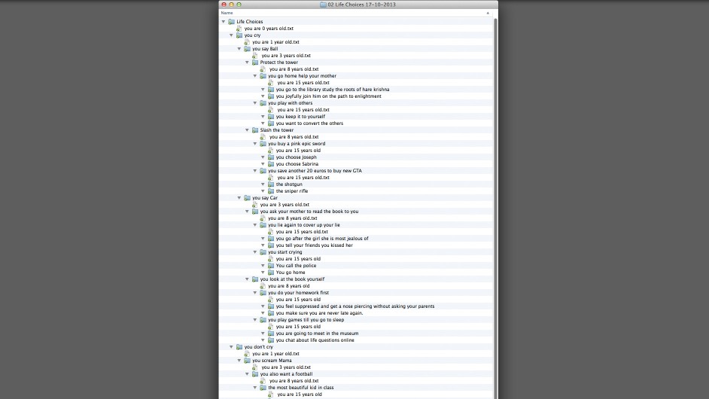Viewport: 709px width, 399px height.
Task: Select the 'you are 0 years old.txt' file icon
Action: (x=239, y=29)
